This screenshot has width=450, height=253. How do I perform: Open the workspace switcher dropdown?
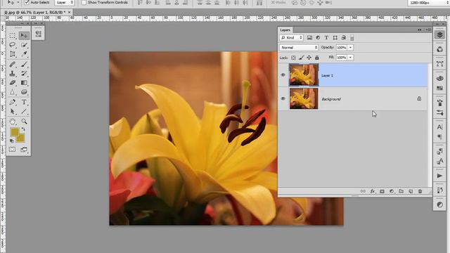coord(428,2)
